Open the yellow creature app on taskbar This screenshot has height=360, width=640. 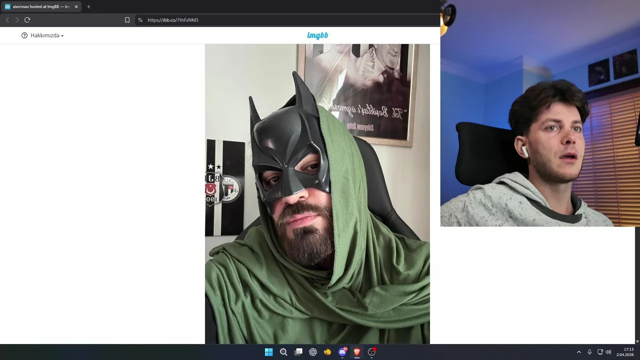pos(327,352)
